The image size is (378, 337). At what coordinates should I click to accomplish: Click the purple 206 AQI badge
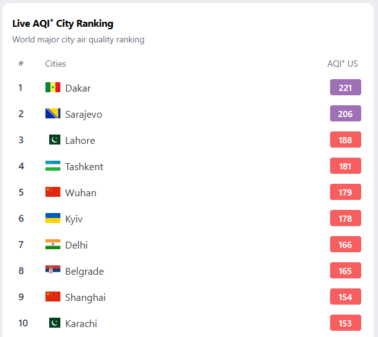pyautogui.click(x=345, y=114)
